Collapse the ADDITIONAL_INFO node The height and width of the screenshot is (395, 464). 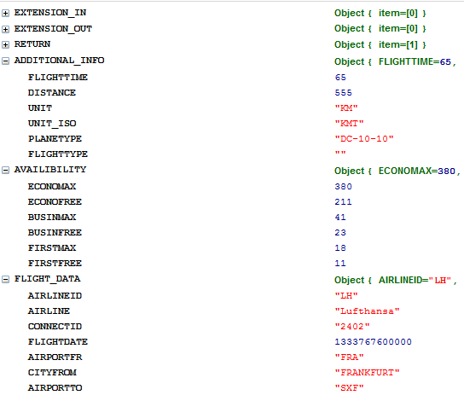5,61
